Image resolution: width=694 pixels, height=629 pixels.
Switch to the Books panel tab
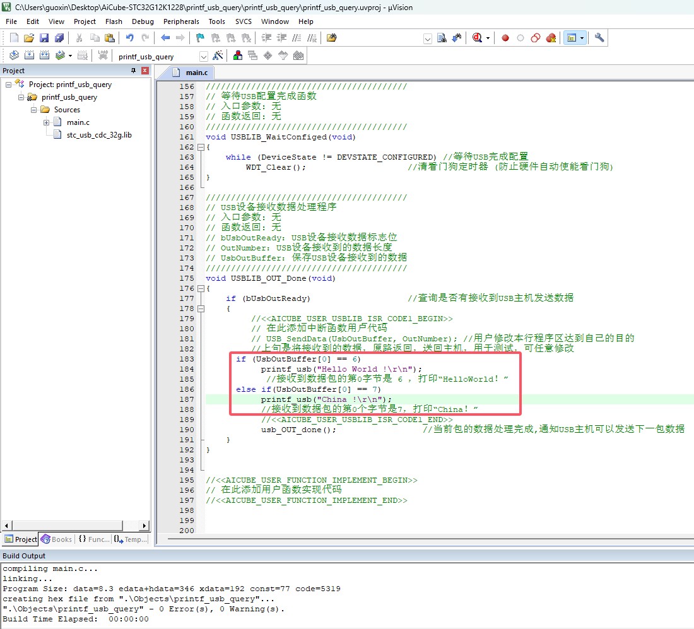click(x=57, y=539)
